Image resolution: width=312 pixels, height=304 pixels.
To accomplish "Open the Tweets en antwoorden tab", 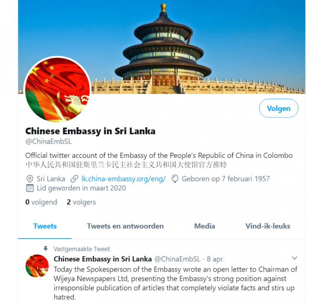I will point(125,226).
